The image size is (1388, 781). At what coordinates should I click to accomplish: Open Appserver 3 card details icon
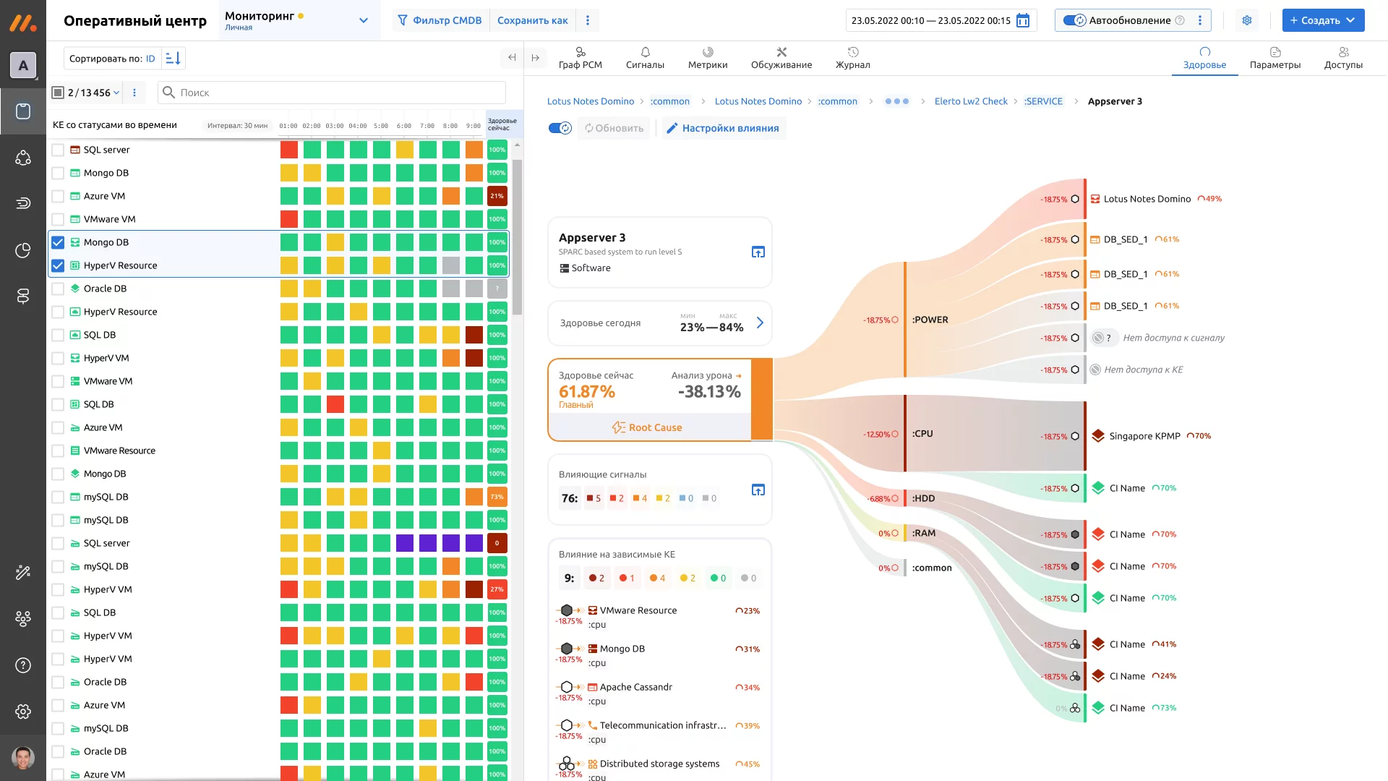[x=758, y=252]
